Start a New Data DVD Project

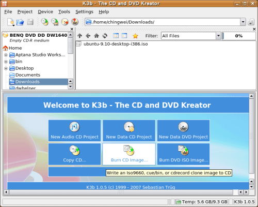[x=183, y=131]
